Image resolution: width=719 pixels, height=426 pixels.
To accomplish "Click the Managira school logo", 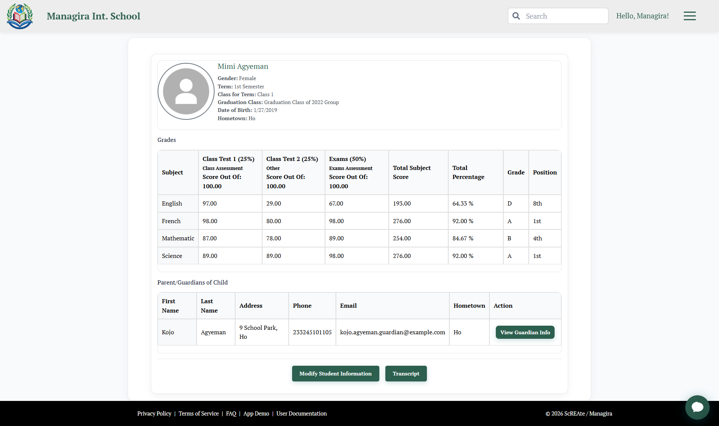I will coord(19,16).
